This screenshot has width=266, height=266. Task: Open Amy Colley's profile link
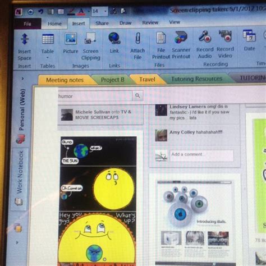tap(182, 132)
